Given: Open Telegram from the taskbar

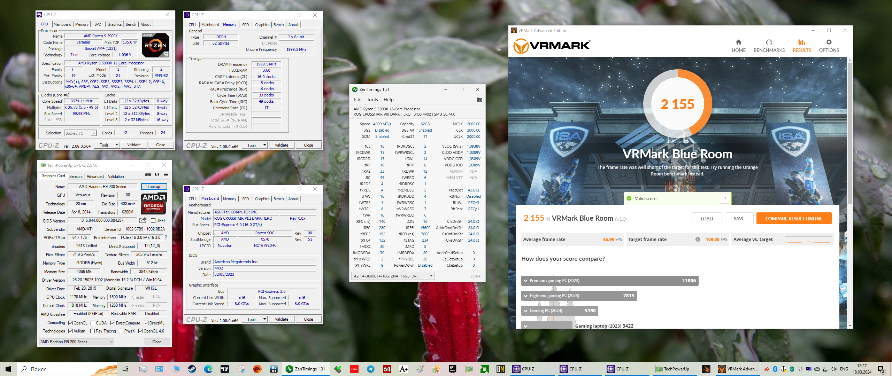Looking at the screenshot, I should pyautogui.click(x=371, y=369).
